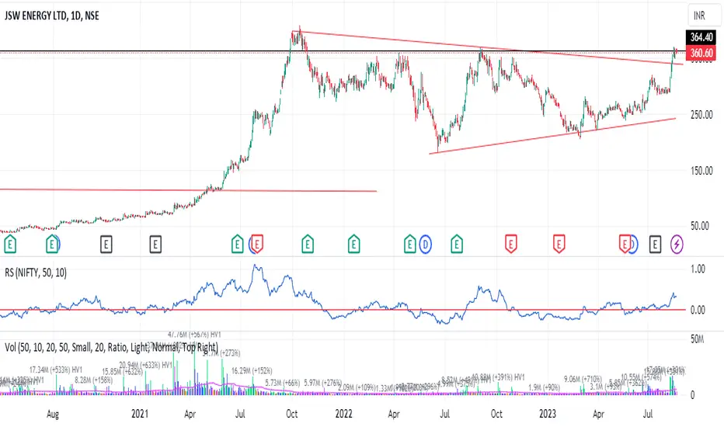Click the 5.73M (+66%) volume label
The height and width of the screenshot is (427, 724).
(283, 383)
